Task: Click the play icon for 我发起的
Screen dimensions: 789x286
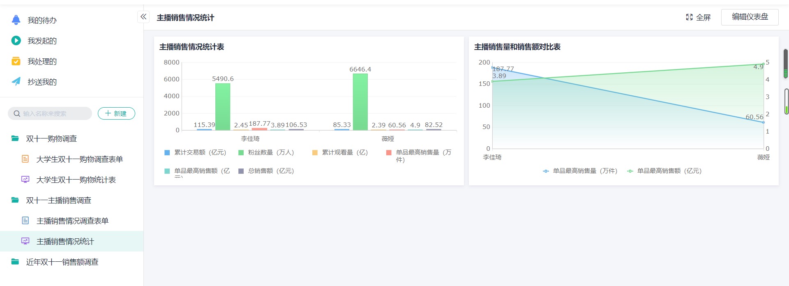Action: (x=16, y=40)
